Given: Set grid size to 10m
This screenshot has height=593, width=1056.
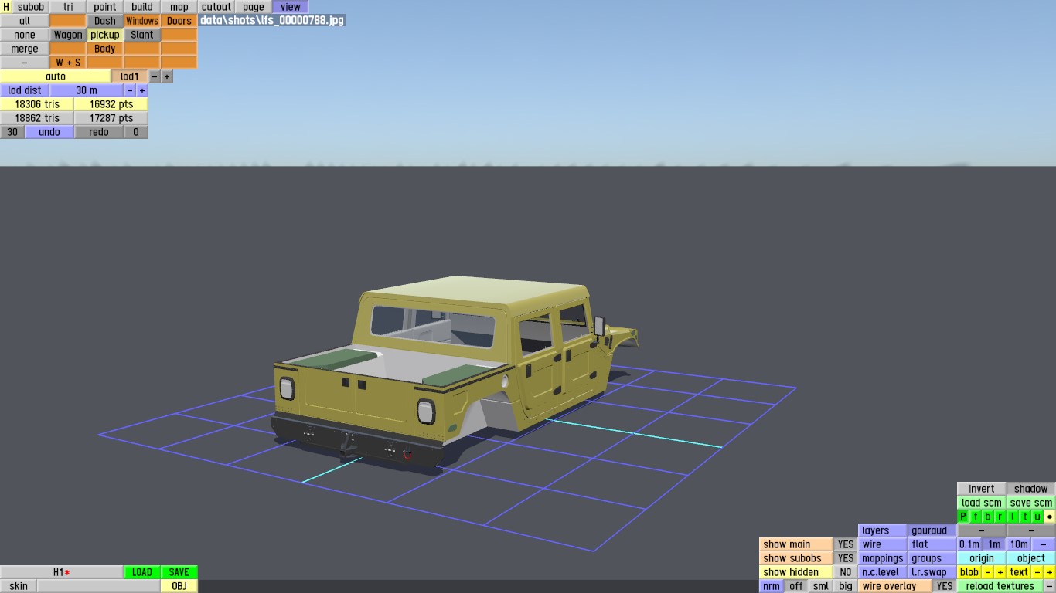Looking at the screenshot, I should point(1019,544).
